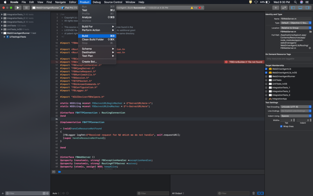Viewport: 313px width, 196px height.
Task: Hide the debug area using the collapse icon
Action: [54, 172]
